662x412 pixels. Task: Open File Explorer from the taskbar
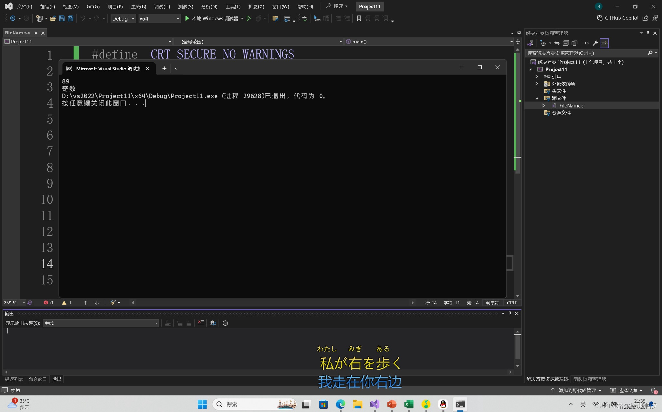click(358, 404)
